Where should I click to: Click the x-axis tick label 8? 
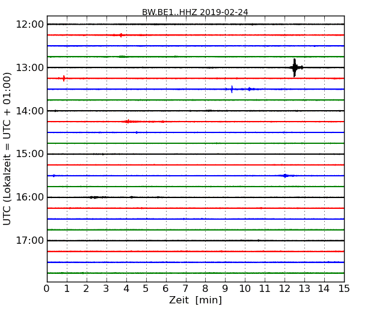tap(205, 289)
